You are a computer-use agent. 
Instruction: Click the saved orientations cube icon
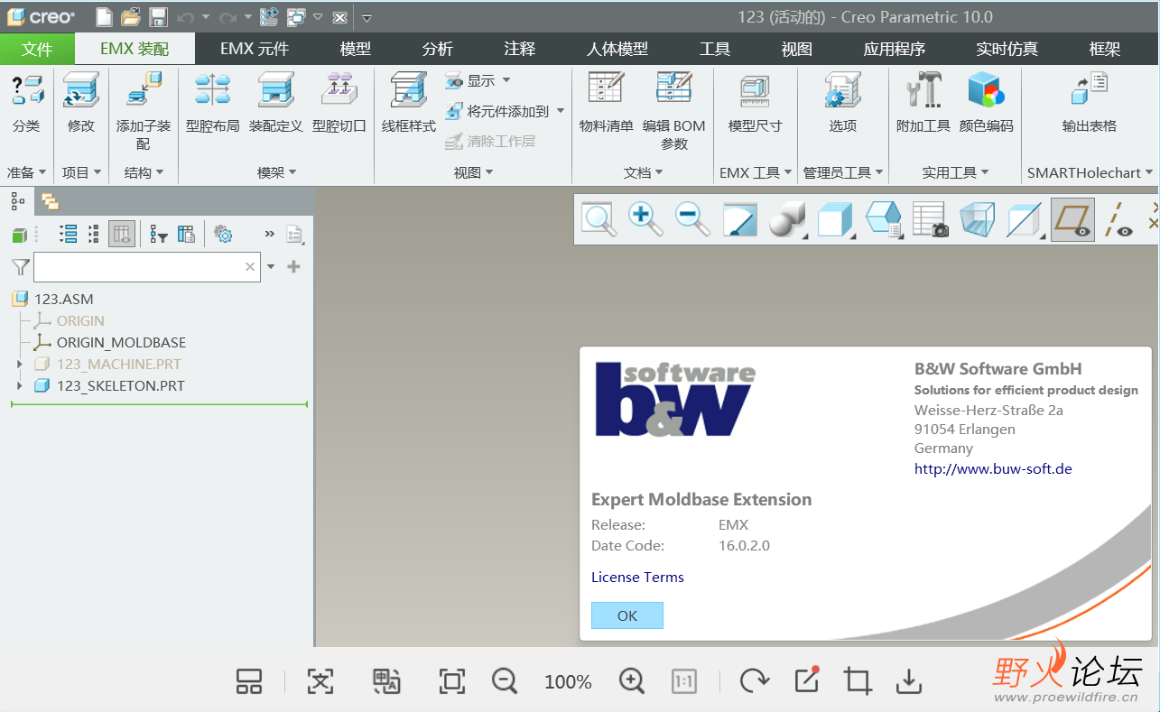pos(835,219)
